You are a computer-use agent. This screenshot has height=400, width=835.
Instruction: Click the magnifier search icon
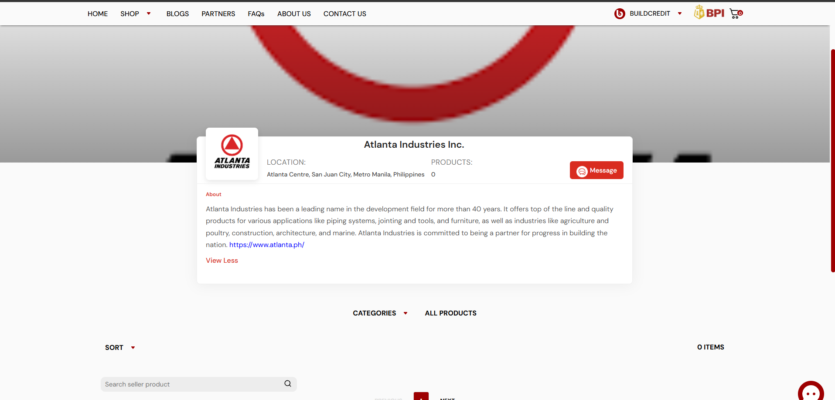288,384
